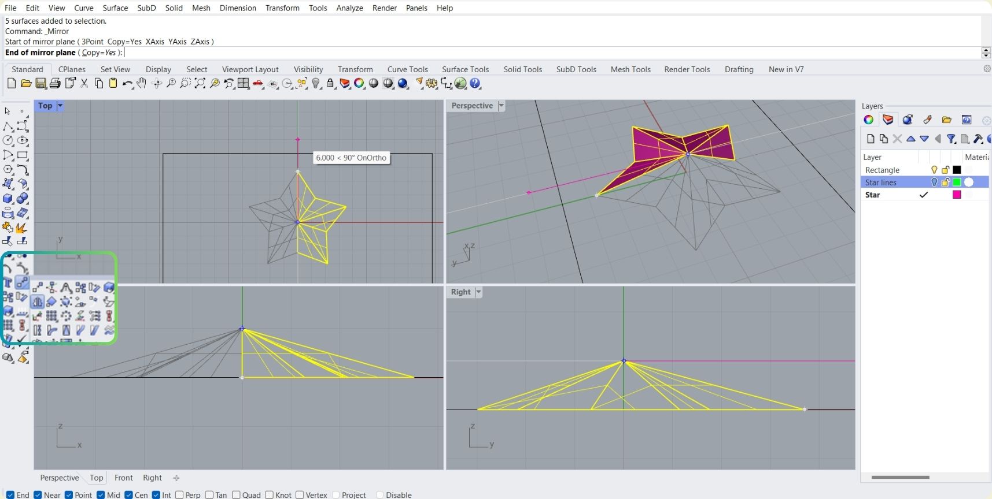Viewport: 992px width, 499px height.
Task: Click the Rectangle layer black color swatch
Action: click(x=957, y=170)
